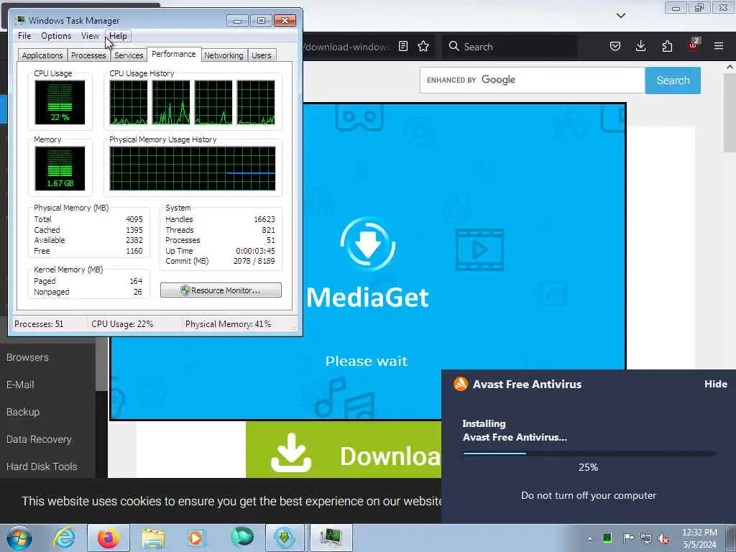Click the Google enhanced site search field
The image size is (736, 552).
(533, 80)
